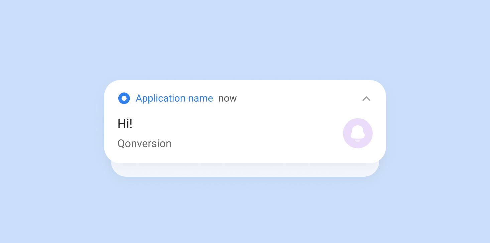Image resolution: width=490 pixels, height=243 pixels.
Task: Click the 'Qonversion' message text
Action: pos(144,143)
